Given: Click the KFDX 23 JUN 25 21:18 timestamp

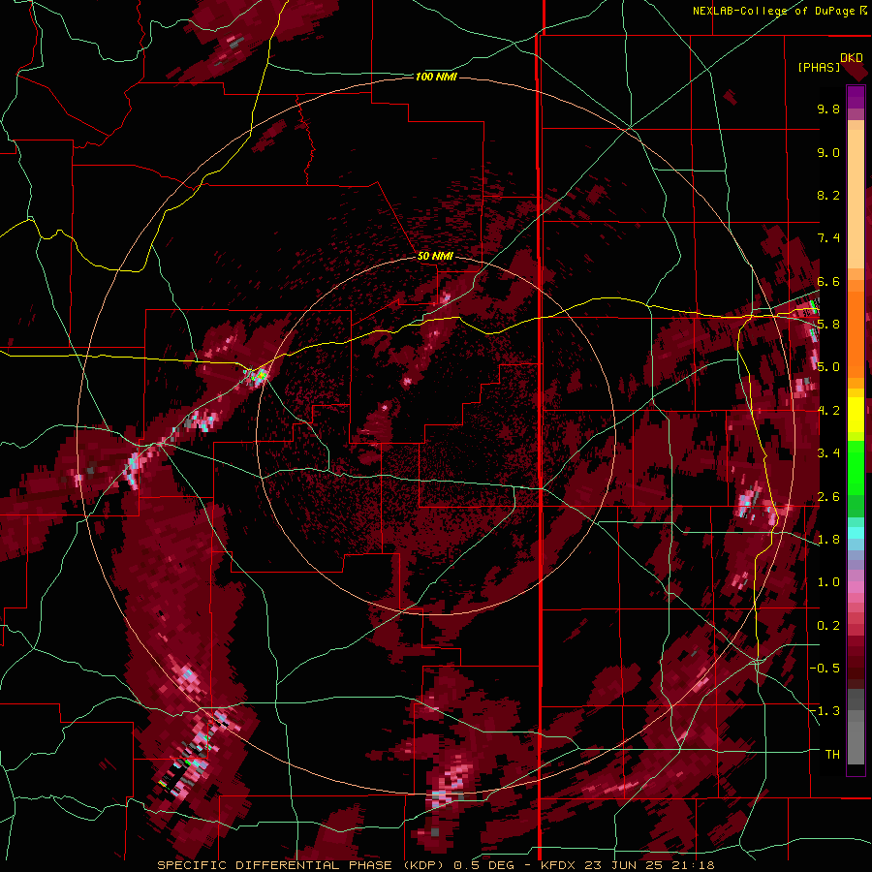Looking at the screenshot, I should point(627,865).
